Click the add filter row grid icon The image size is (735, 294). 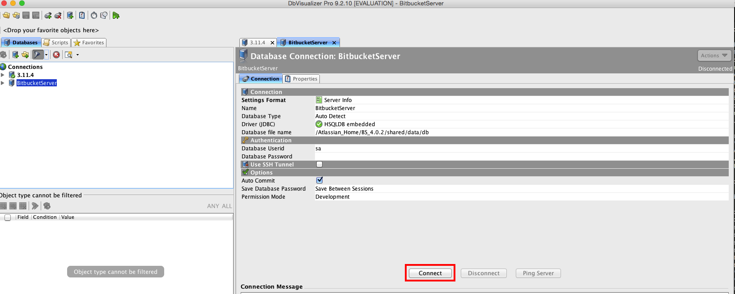[3, 206]
